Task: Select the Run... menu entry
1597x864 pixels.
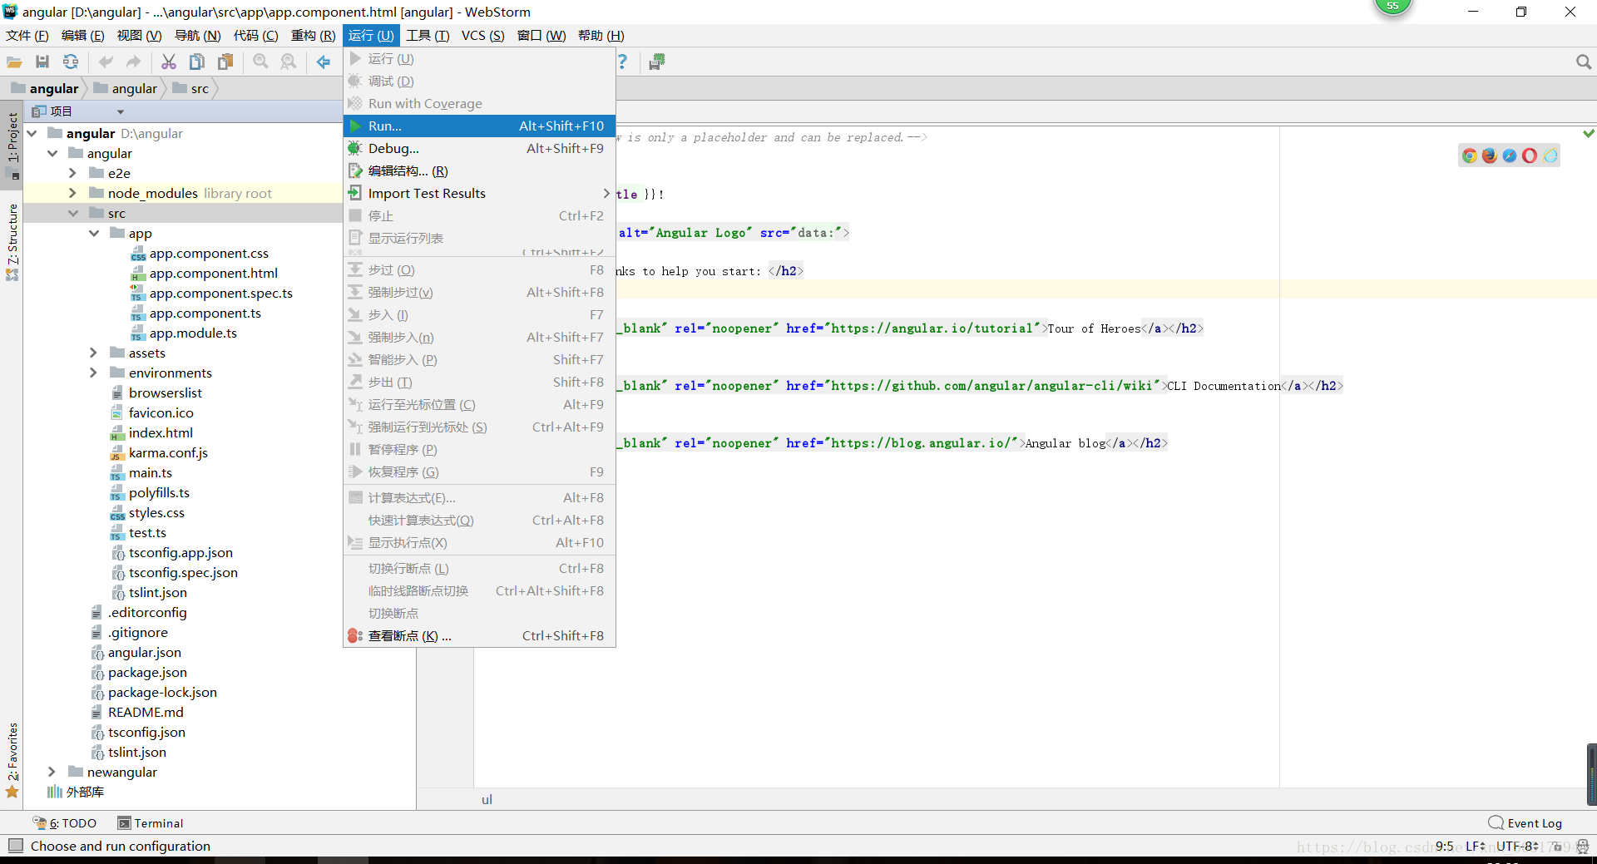Action: pyautogui.click(x=479, y=126)
